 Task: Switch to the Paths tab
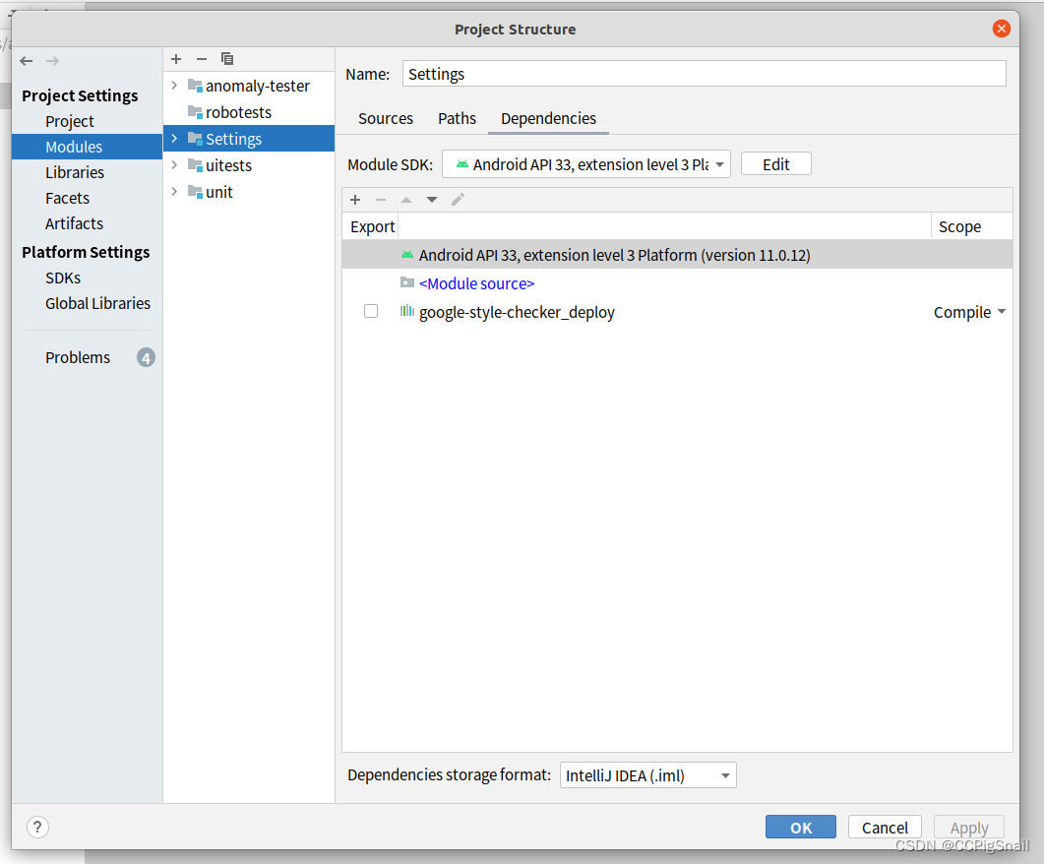coord(457,118)
